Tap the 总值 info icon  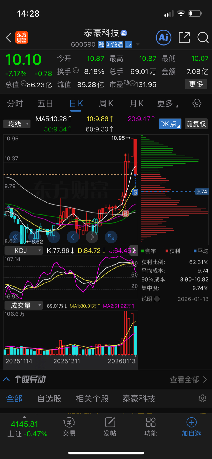coord(24,83)
